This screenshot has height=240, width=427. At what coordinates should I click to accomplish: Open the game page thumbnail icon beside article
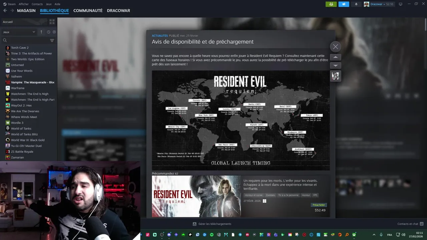pyautogui.click(x=336, y=76)
